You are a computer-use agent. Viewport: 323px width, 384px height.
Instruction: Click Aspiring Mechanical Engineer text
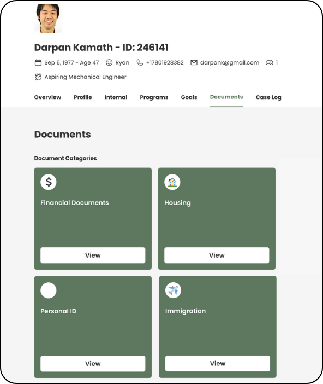85,77
